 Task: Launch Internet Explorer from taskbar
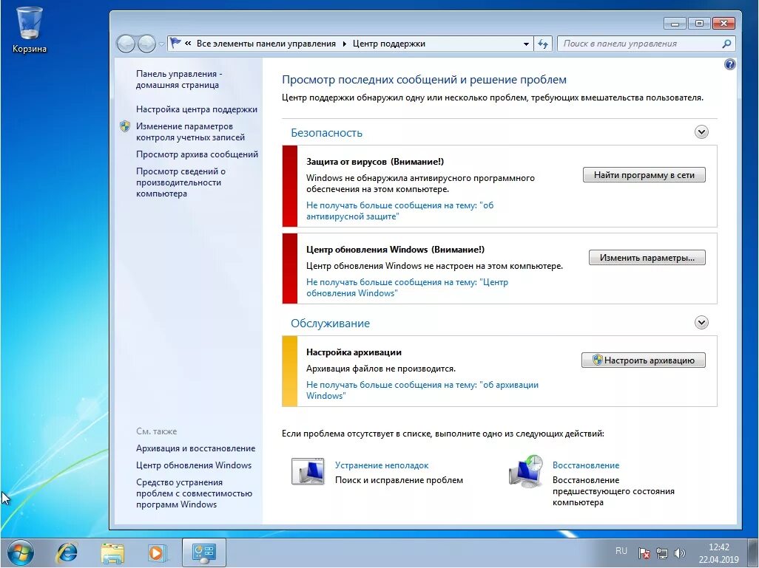click(x=67, y=552)
